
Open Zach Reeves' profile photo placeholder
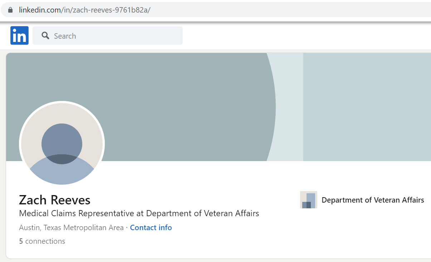point(62,144)
